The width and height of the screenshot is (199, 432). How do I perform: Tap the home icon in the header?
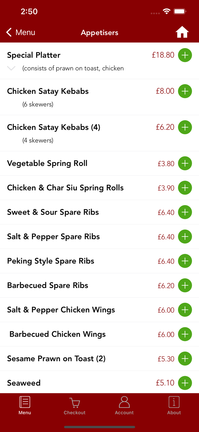182,32
